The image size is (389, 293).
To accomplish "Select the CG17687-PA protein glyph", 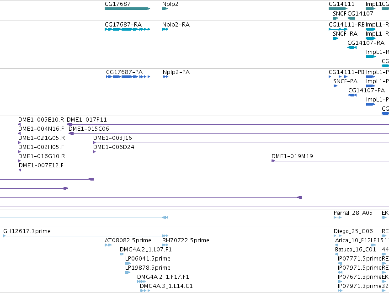I will [128, 77].
